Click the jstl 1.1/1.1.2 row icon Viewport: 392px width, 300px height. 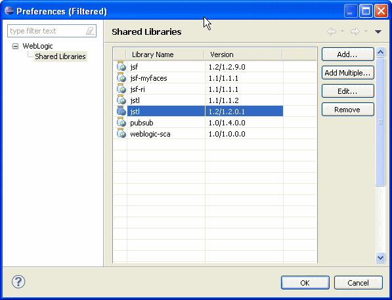coord(121,100)
